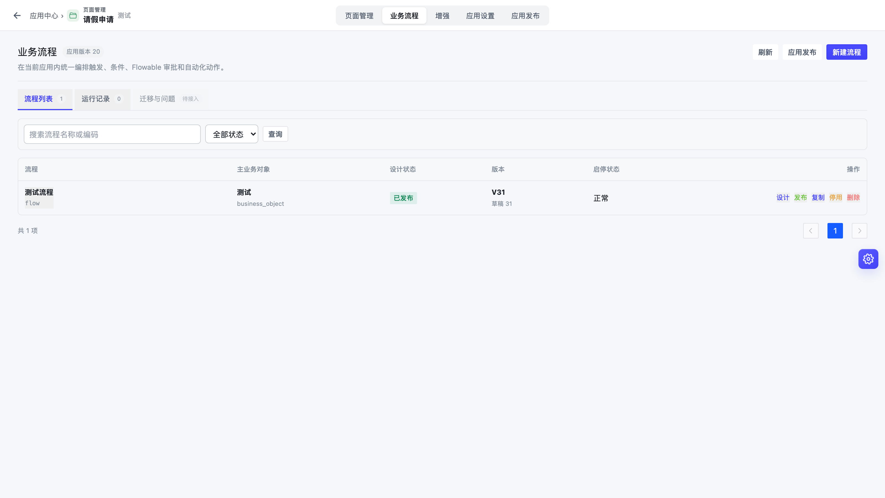
Task: Click 设计 action for 测试流程
Action: [x=783, y=198]
